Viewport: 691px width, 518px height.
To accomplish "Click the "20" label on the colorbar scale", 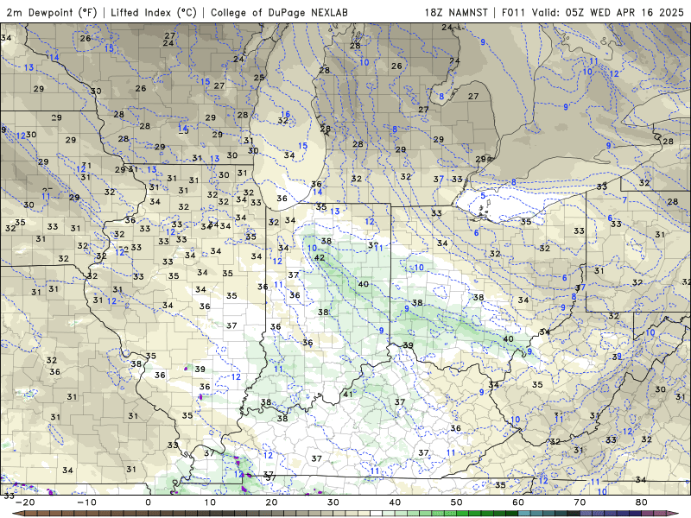I will click(x=271, y=502).
